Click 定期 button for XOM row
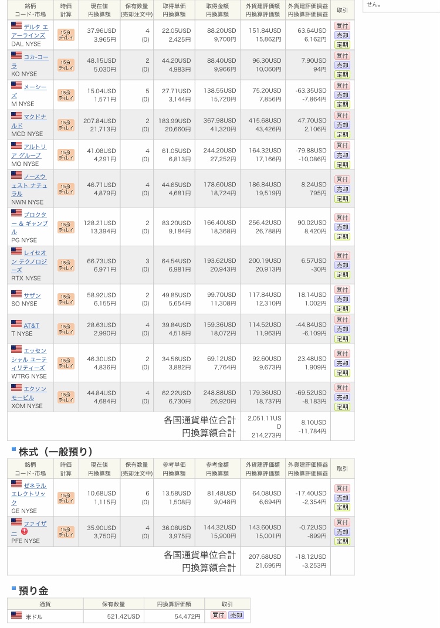 (x=342, y=408)
